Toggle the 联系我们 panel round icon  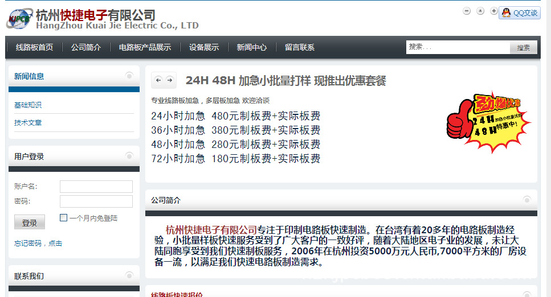coord(129,276)
